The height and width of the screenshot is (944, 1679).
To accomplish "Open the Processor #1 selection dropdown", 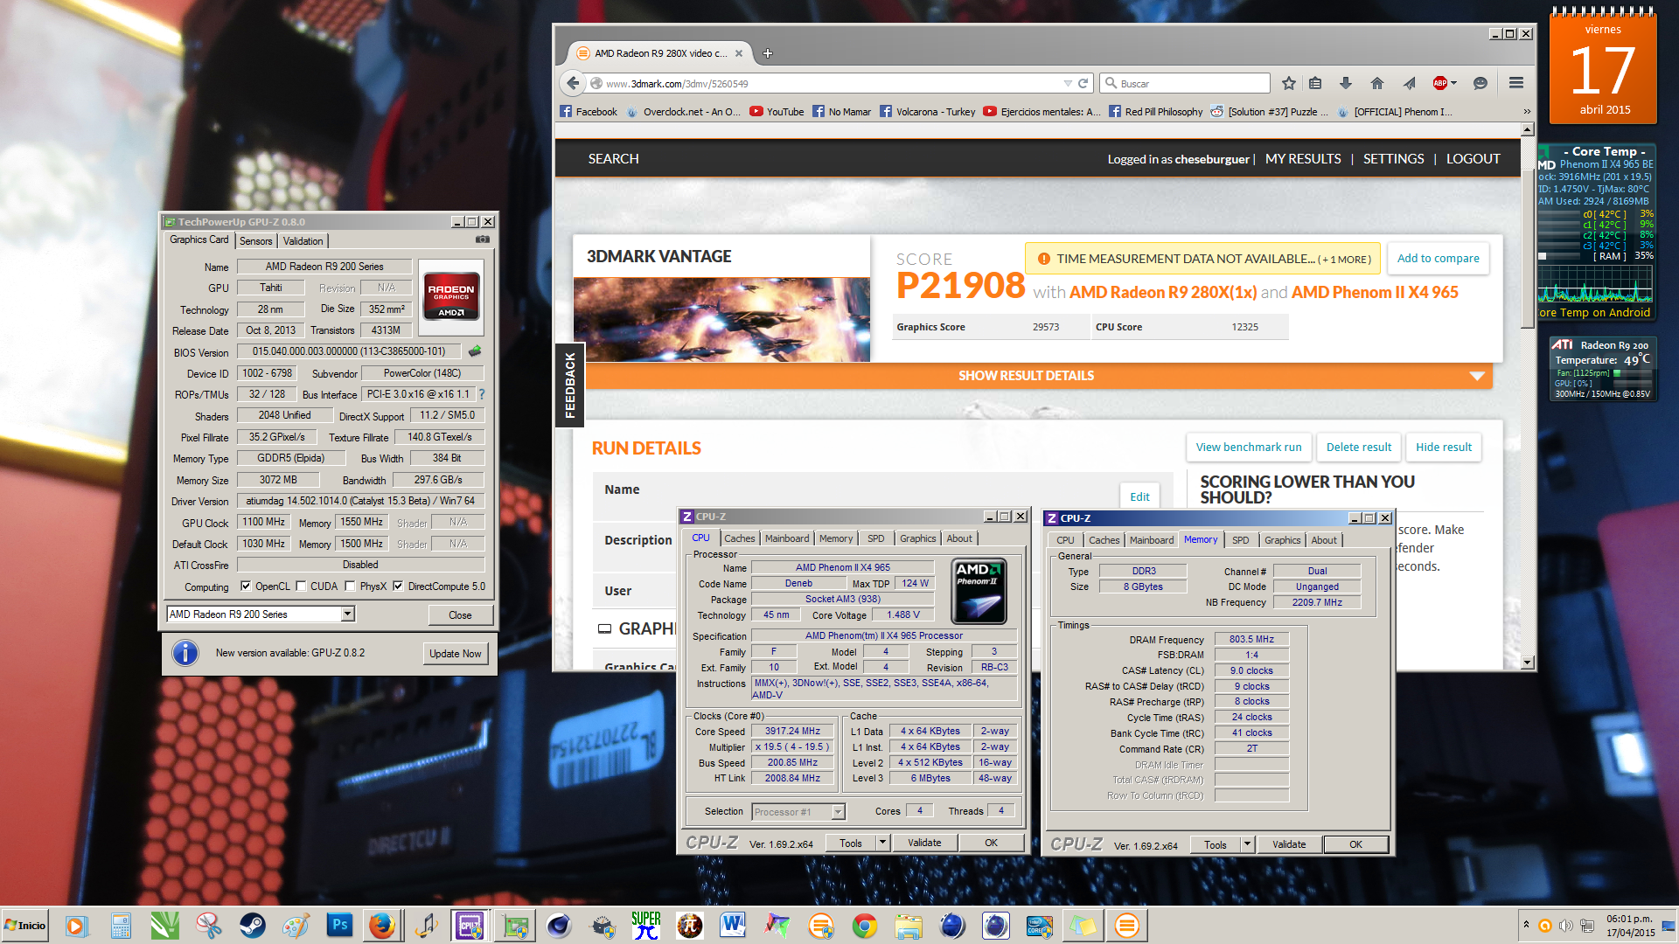I will coord(838,812).
